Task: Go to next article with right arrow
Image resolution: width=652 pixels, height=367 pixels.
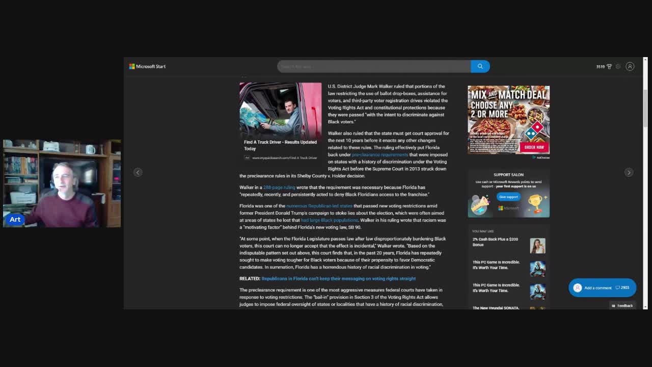Action: [x=629, y=172]
